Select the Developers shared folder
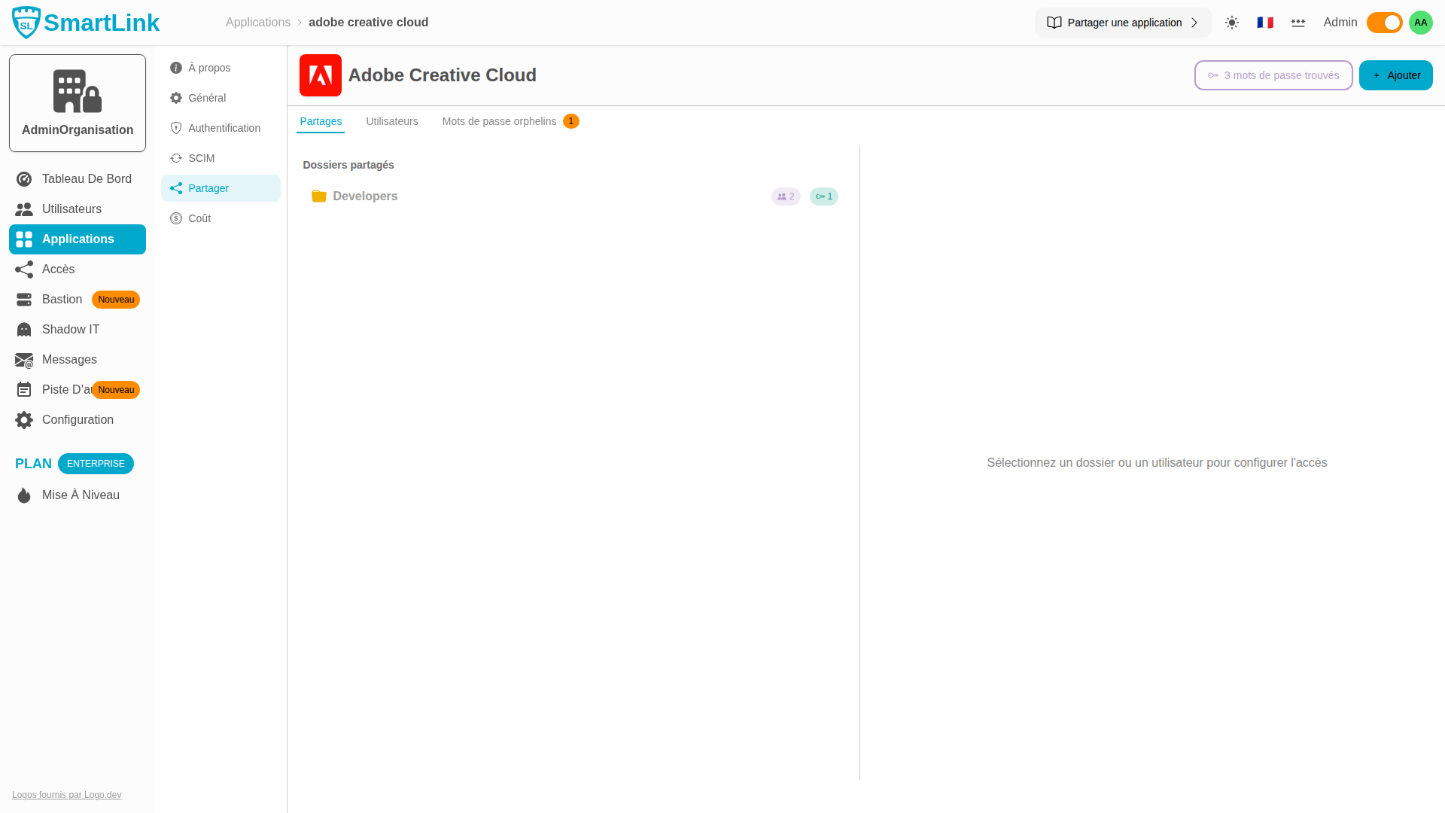Viewport: 1445px width, 813px height. click(x=365, y=196)
